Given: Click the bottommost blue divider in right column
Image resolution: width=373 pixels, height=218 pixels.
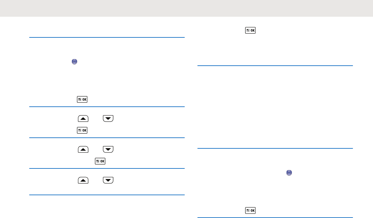Looking at the screenshot, I should coord(275,218).
